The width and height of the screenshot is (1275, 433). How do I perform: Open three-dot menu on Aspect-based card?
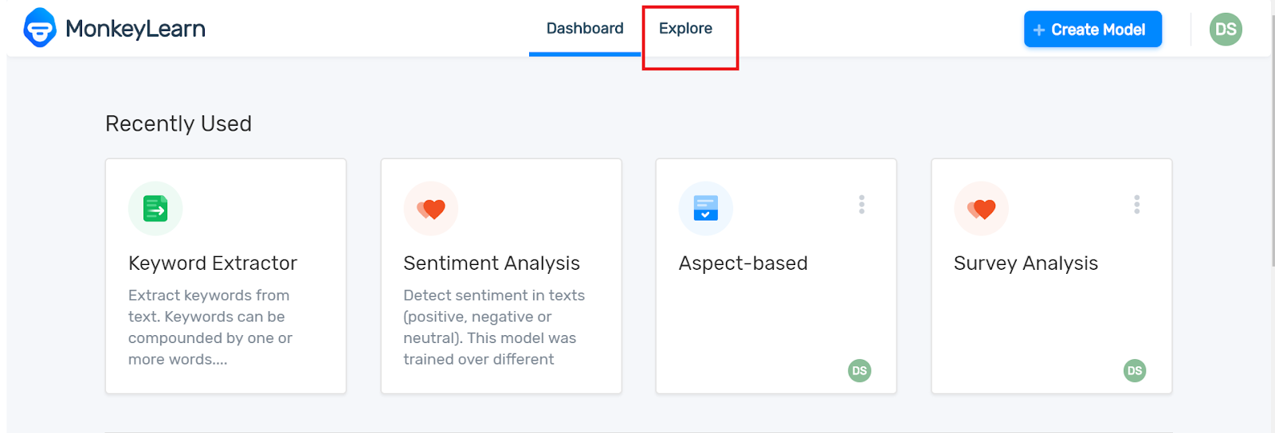tap(861, 205)
